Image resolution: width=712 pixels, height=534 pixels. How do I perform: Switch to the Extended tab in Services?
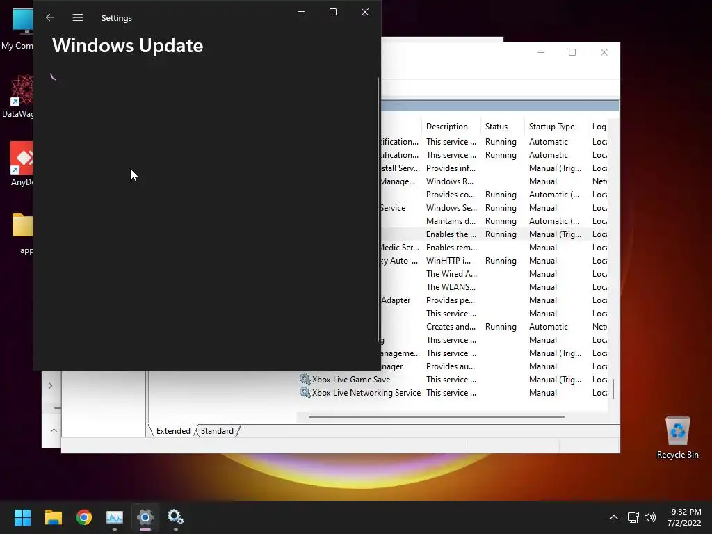[x=173, y=431]
